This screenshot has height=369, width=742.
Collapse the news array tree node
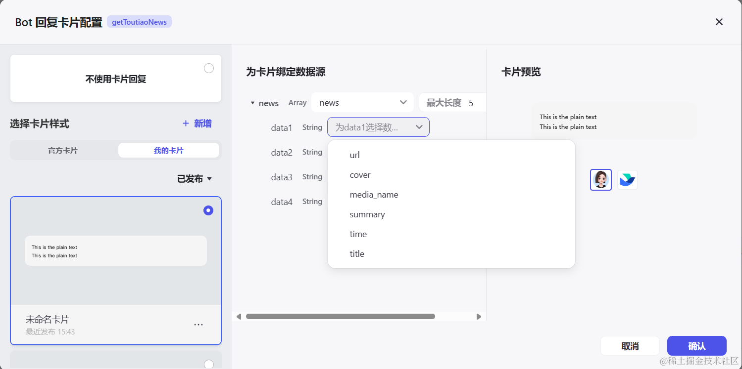pyautogui.click(x=252, y=103)
